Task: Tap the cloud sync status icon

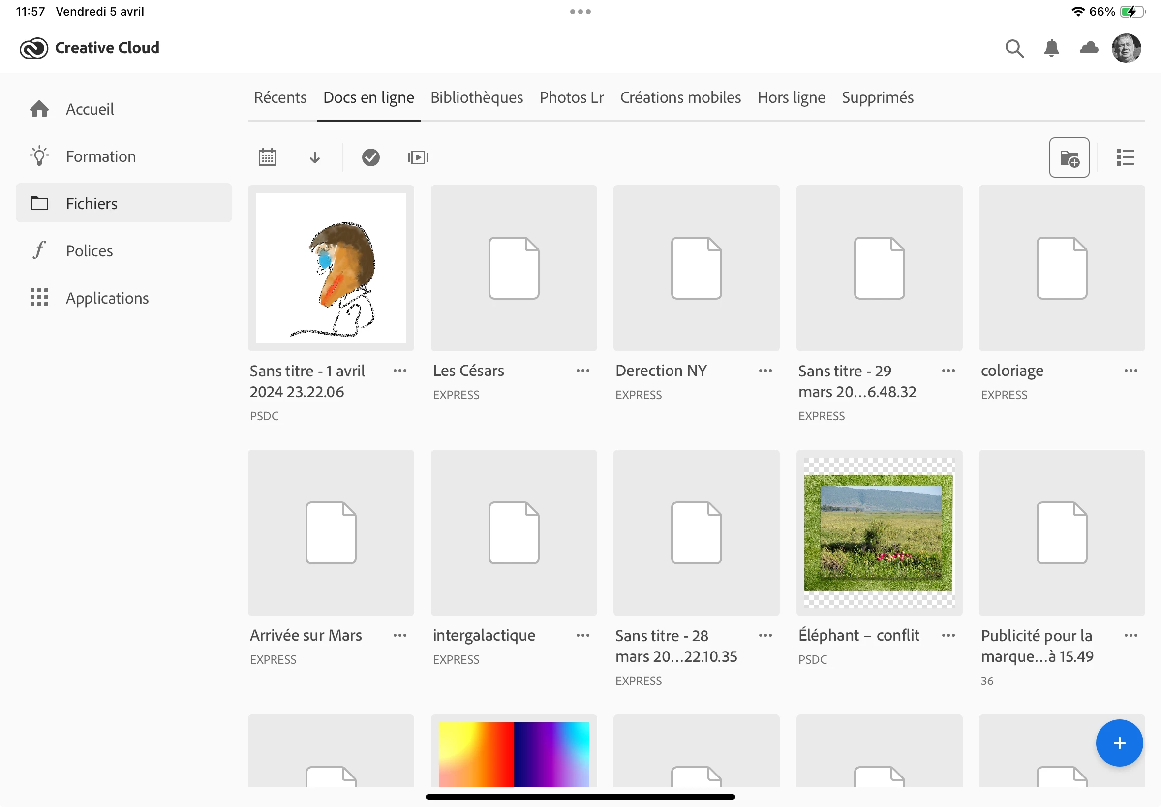Action: tap(1089, 49)
